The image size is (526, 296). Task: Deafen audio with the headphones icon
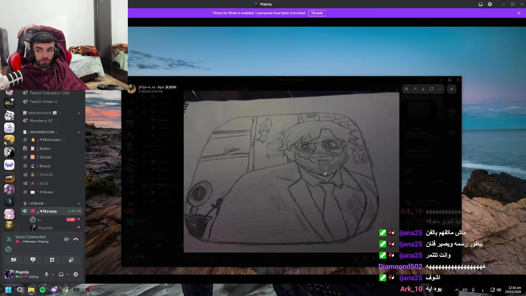(61, 275)
